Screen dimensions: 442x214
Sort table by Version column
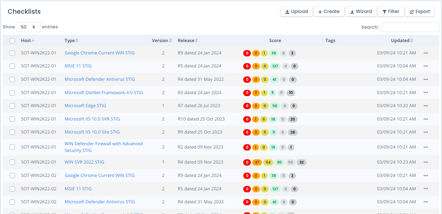click(x=162, y=40)
